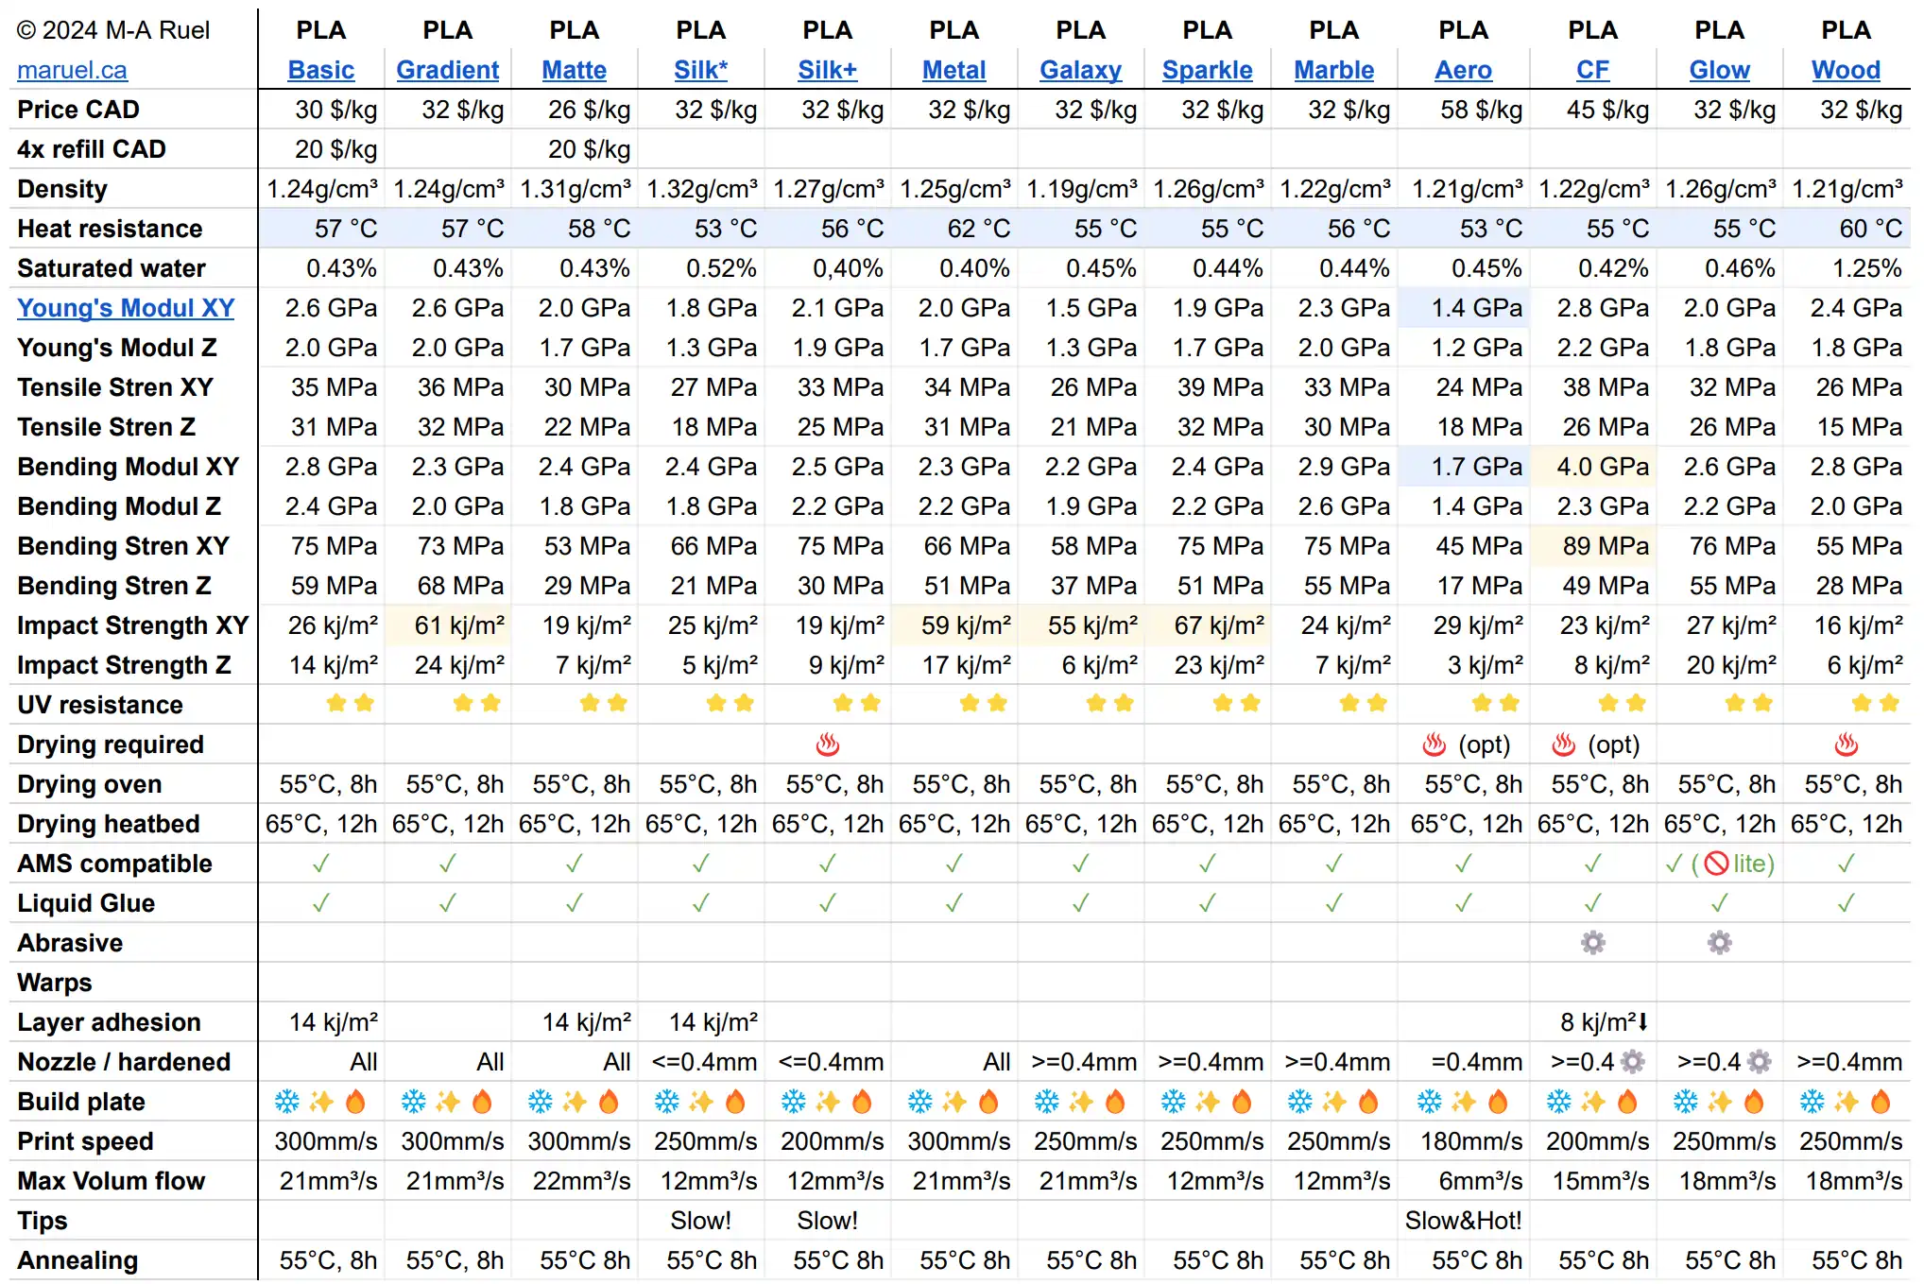Click the Slow&Hot! tip cell for PLA Aero
Screen dimensions: 1924x1284
coord(1463,1221)
